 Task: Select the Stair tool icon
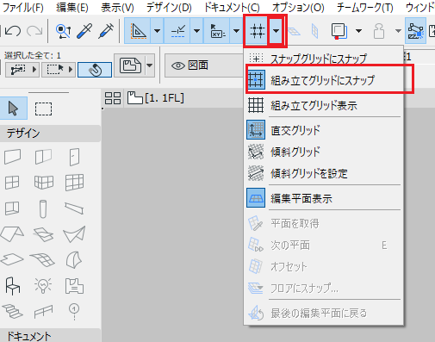pos(13,312)
